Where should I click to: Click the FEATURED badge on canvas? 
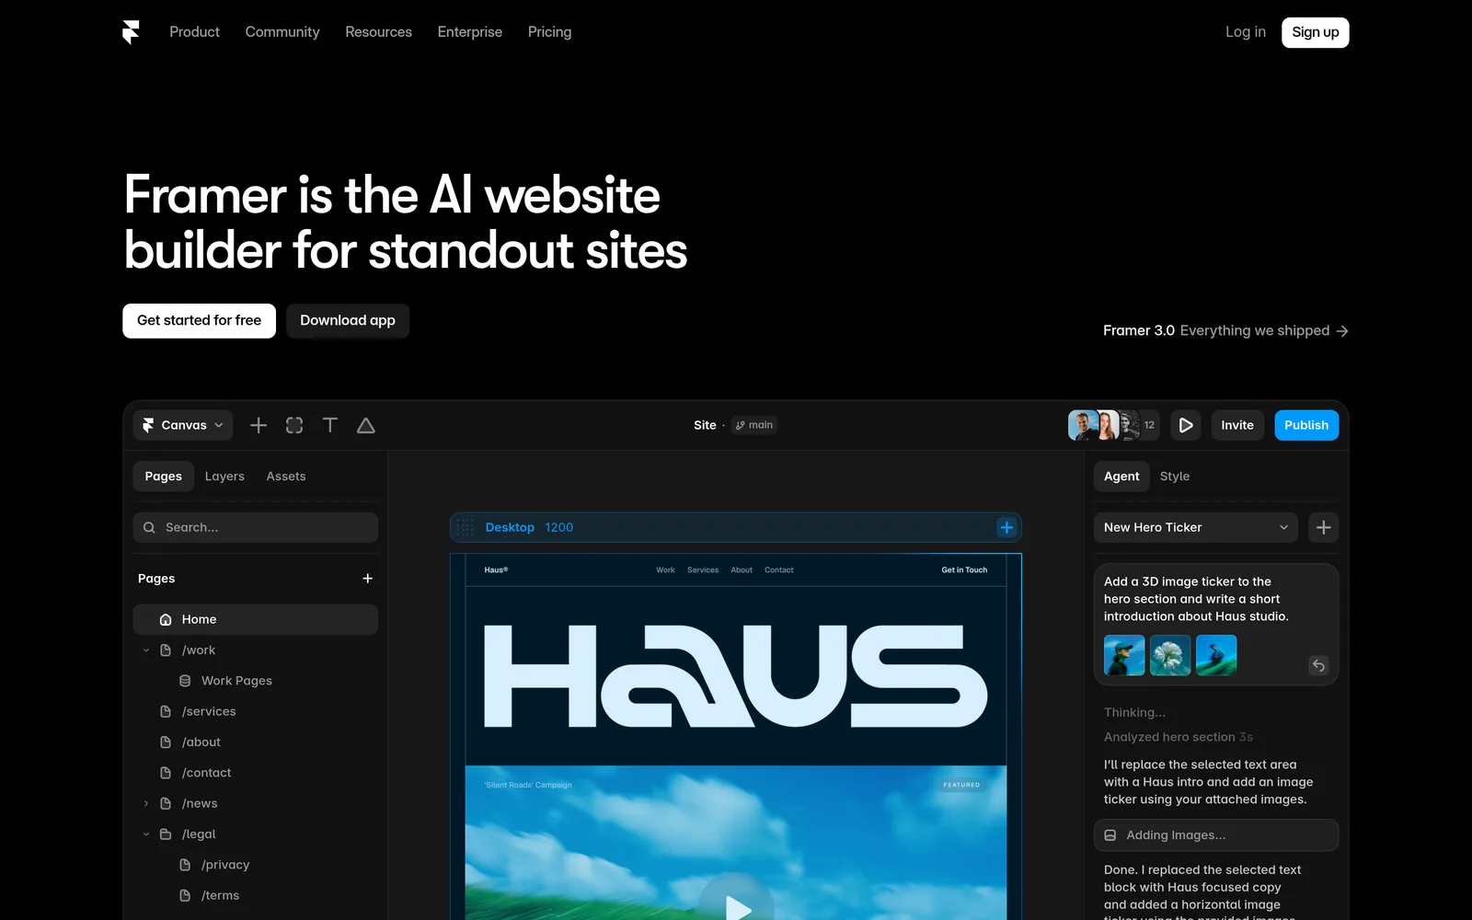961,785
